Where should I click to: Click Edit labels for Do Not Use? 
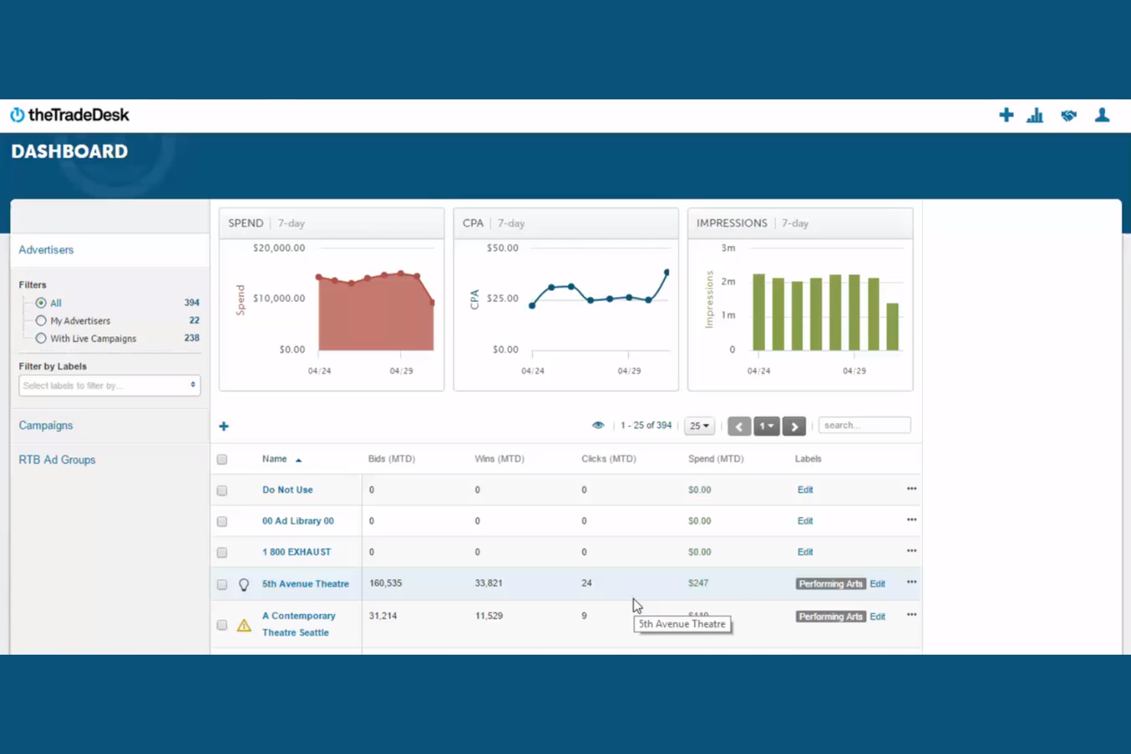[x=805, y=490]
